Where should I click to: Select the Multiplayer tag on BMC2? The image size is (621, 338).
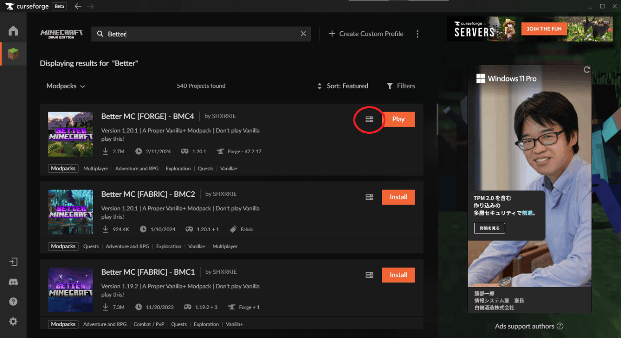tap(225, 246)
